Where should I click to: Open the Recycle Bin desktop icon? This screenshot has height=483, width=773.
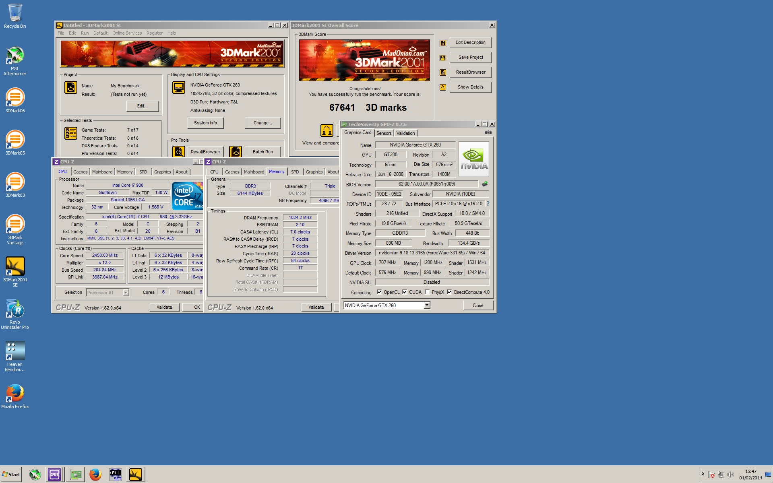[15, 16]
